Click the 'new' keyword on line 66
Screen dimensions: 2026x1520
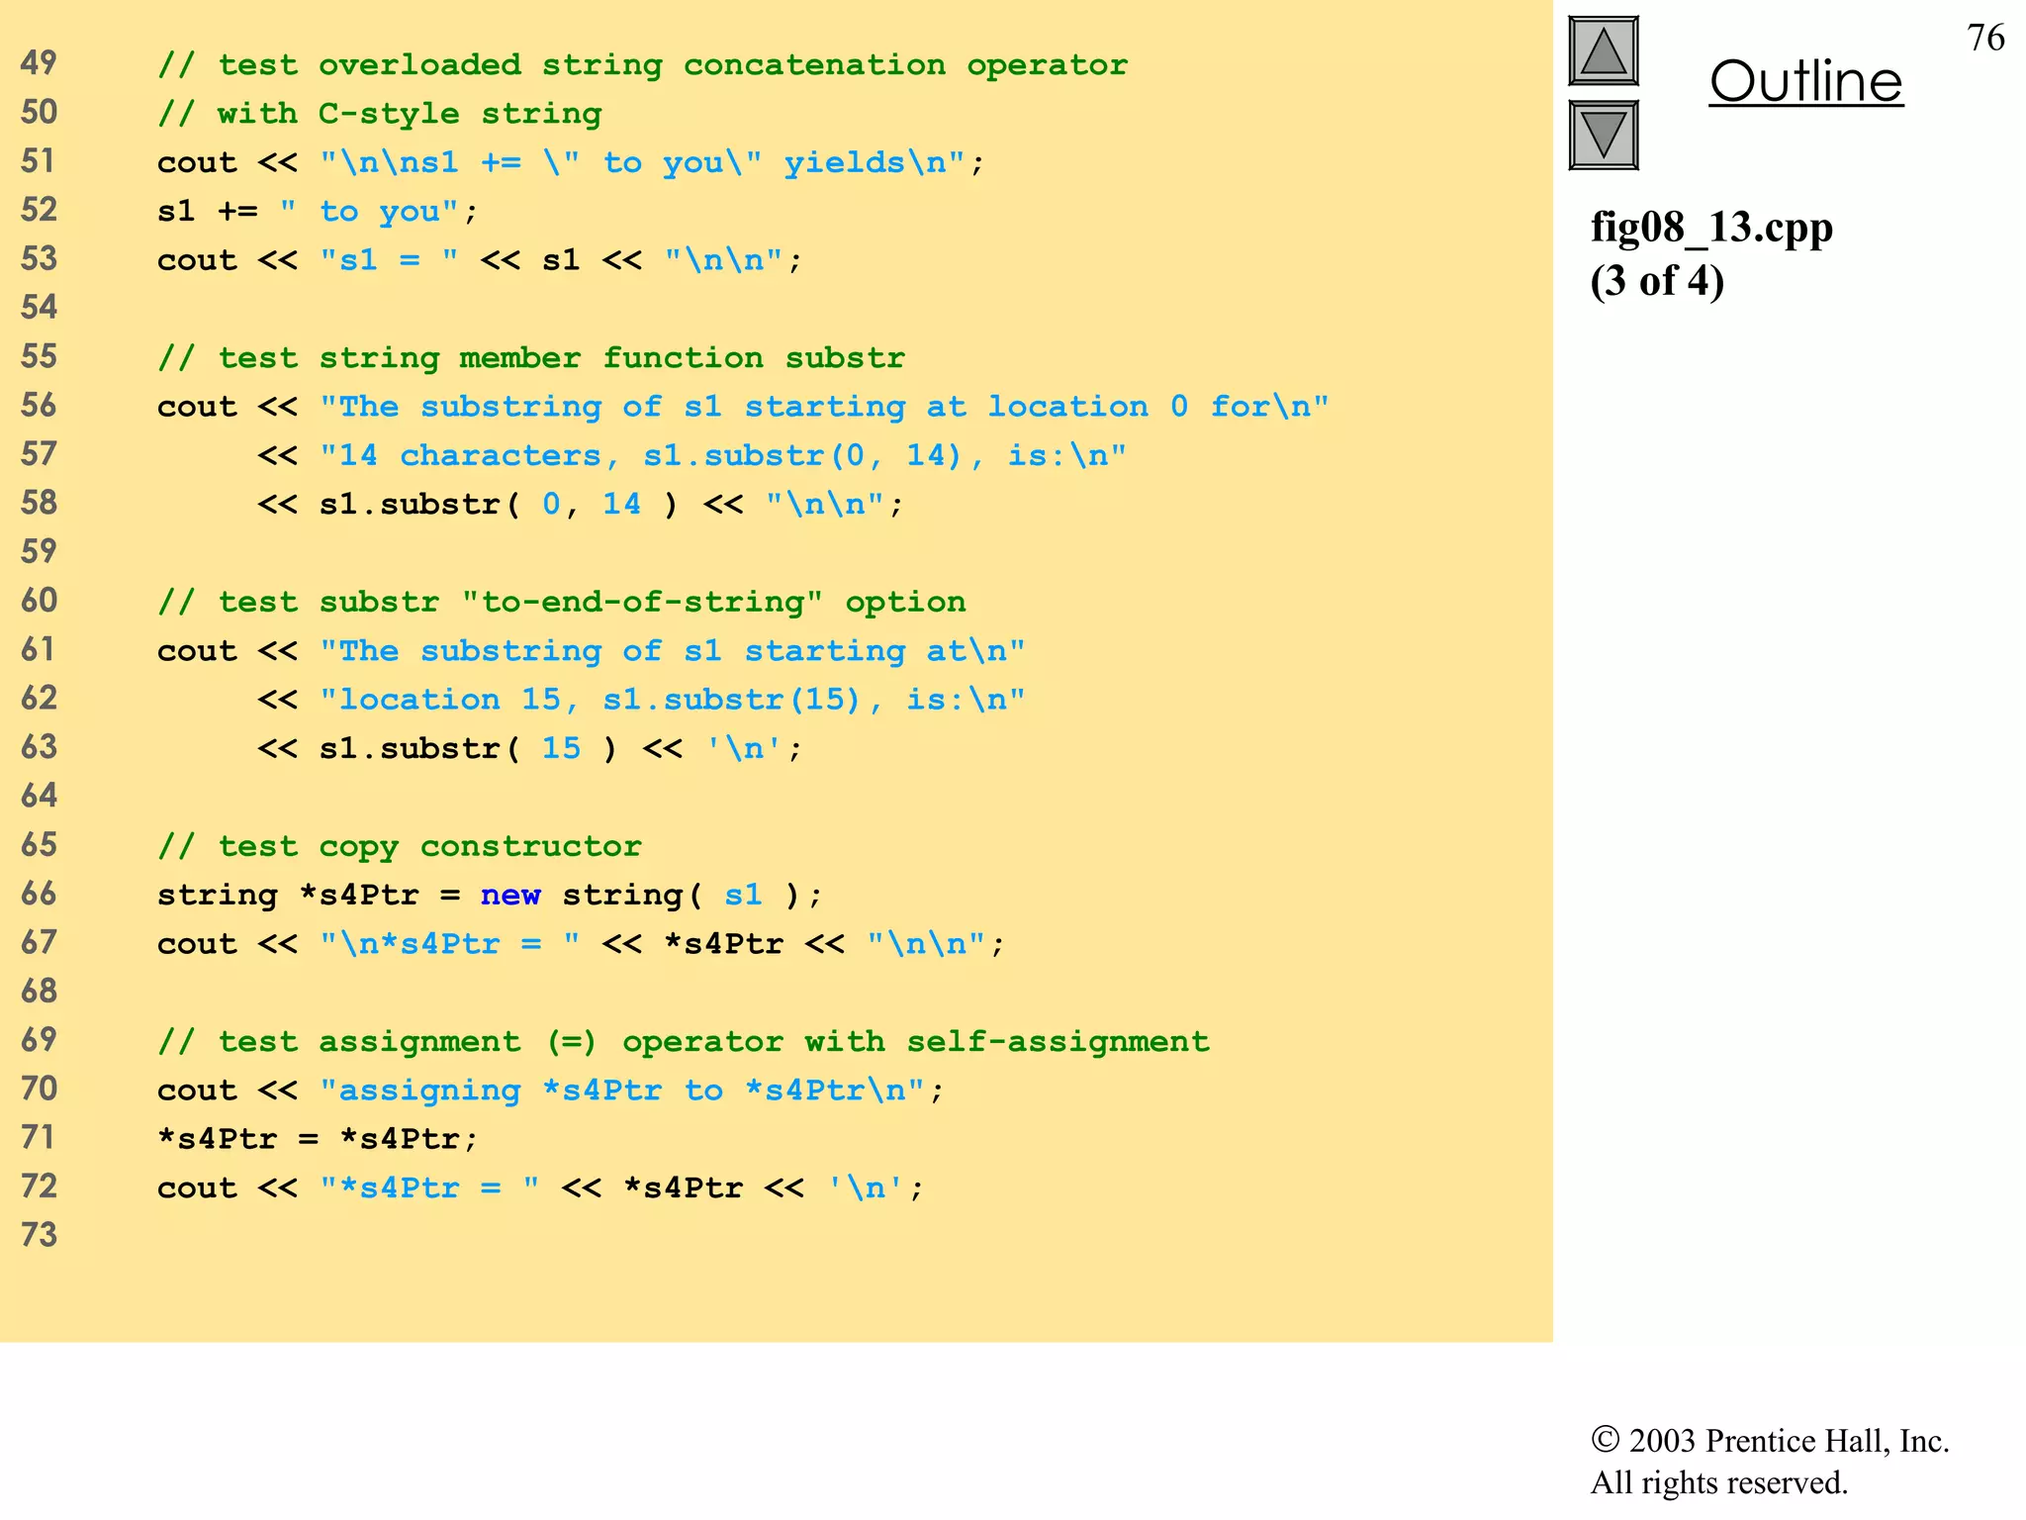[510, 895]
